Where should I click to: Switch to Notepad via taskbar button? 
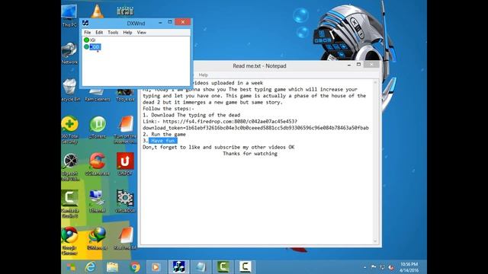(201, 267)
